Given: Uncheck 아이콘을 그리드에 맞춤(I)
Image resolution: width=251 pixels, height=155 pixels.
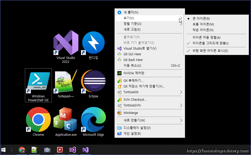Looking at the screenshot, I should pos(216,43).
